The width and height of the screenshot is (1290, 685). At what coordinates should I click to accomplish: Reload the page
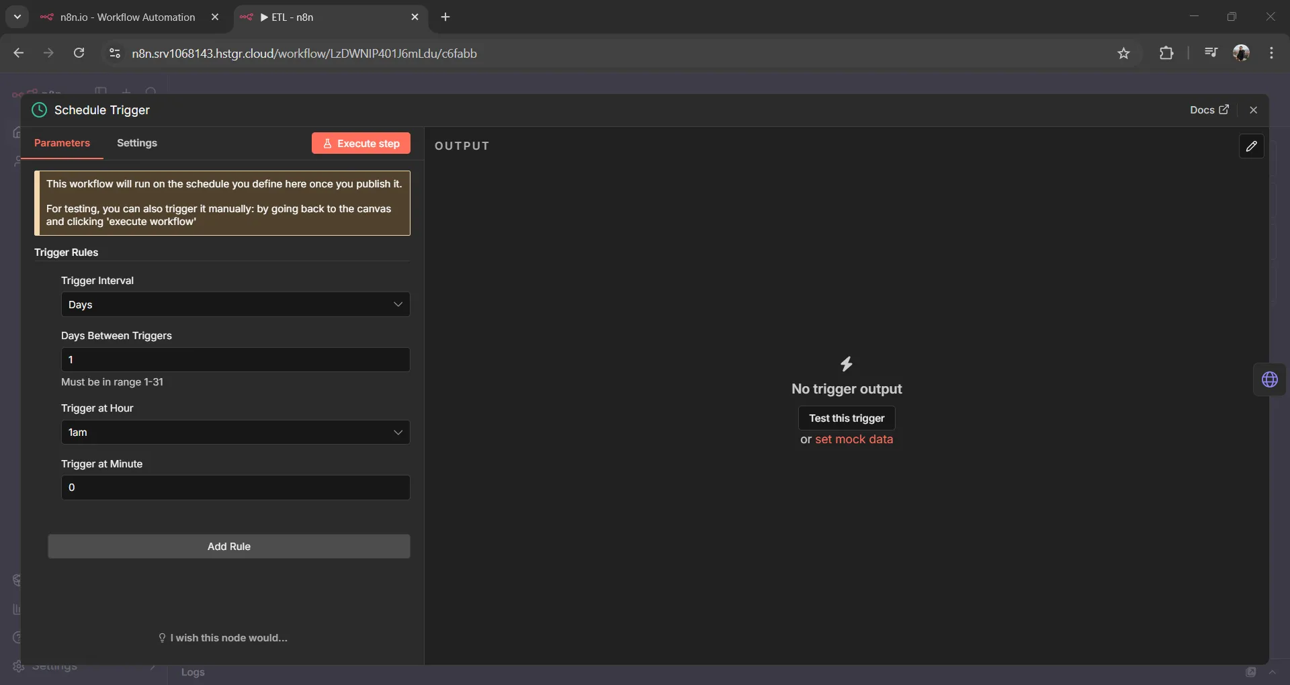[x=79, y=54]
